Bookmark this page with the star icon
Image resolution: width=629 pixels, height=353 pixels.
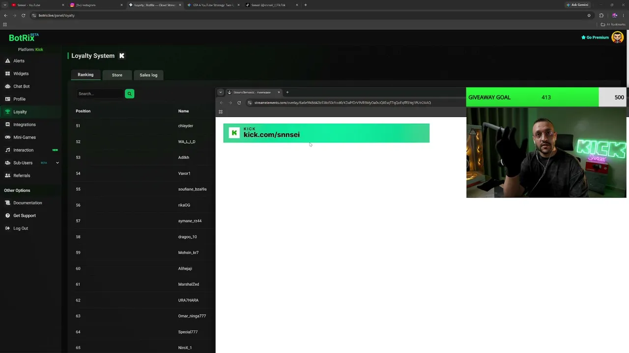click(x=589, y=15)
